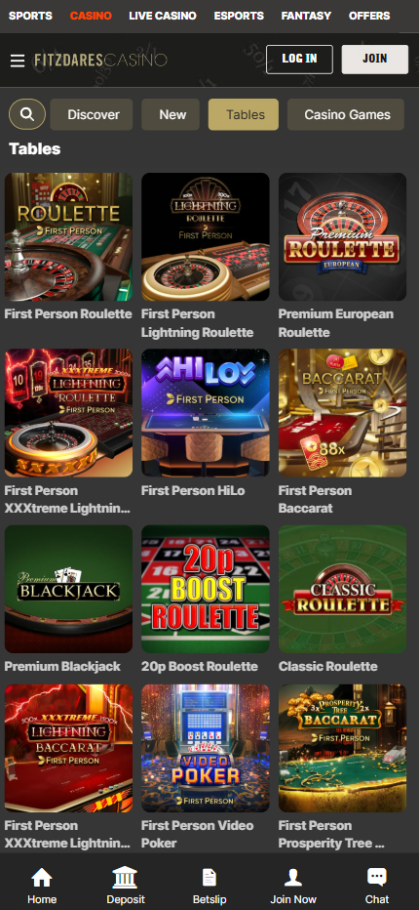Launch the First Person HiLo game thumbnail
This screenshot has height=910, width=419.
coord(206,413)
